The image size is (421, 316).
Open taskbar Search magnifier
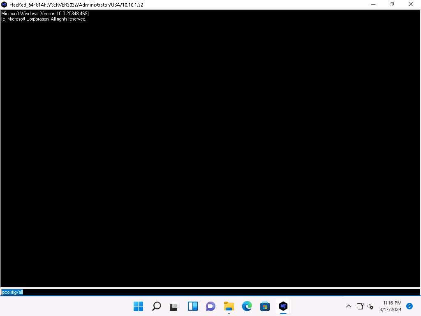[157, 306]
